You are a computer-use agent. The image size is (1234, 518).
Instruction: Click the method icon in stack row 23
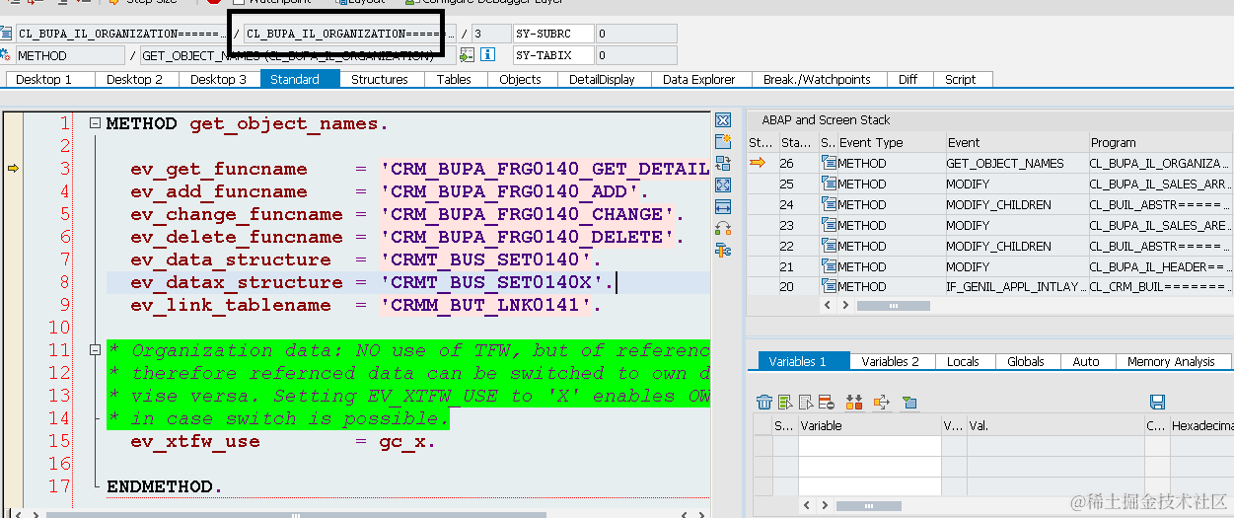(x=830, y=225)
